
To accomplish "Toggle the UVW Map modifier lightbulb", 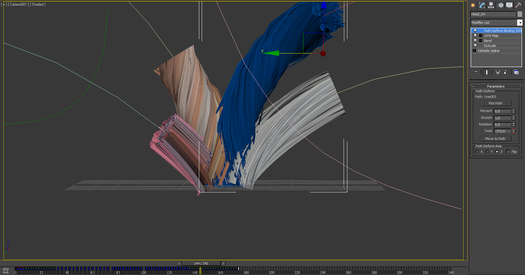I will (475, 36).
